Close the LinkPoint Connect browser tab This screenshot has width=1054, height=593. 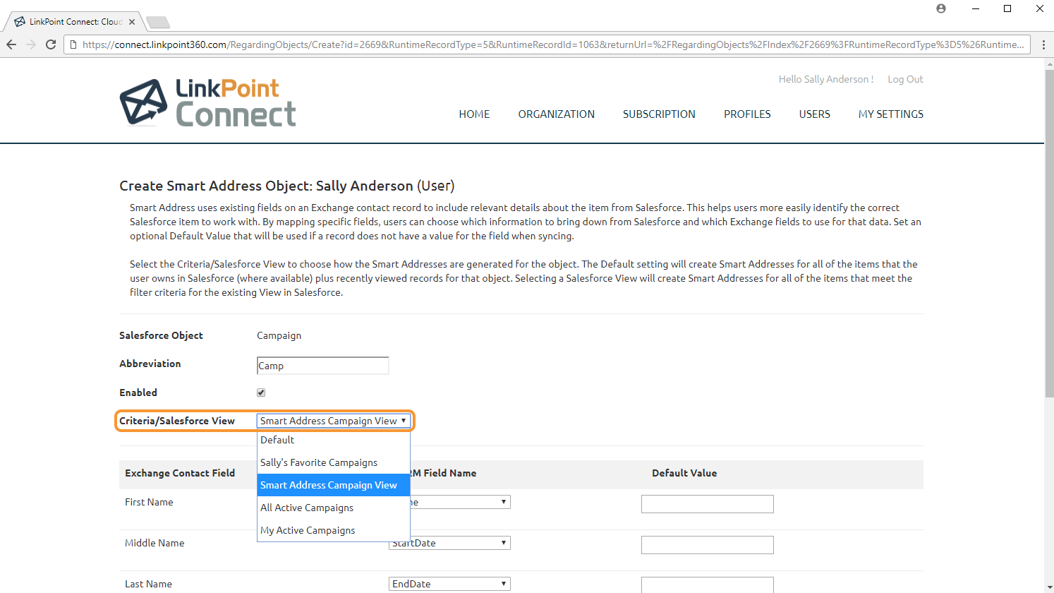point(132,22)
